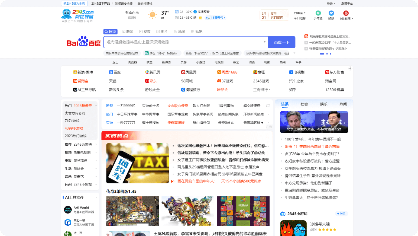Select the 地图 search tab

(x=179, y=31)
